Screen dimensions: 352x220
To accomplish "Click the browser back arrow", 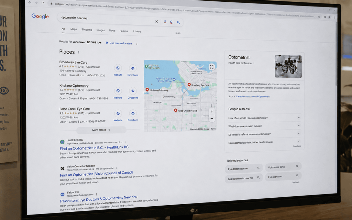I will (30, 2).
